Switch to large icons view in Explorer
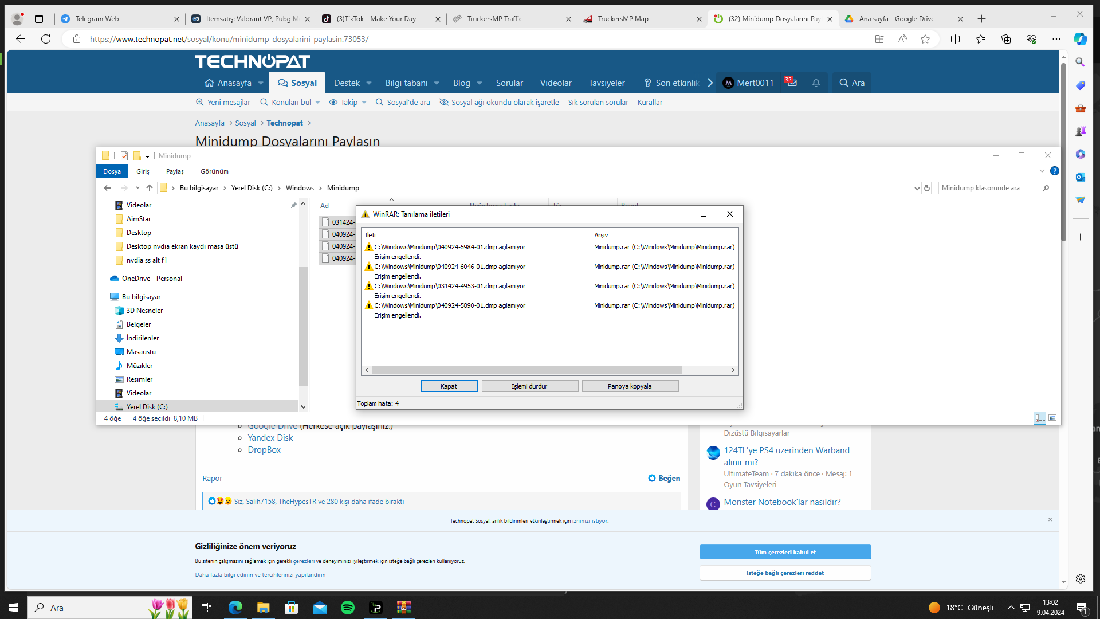The width and height of the screenshot is (1100, 619). pyautogui.click(x=1052, y=418)
